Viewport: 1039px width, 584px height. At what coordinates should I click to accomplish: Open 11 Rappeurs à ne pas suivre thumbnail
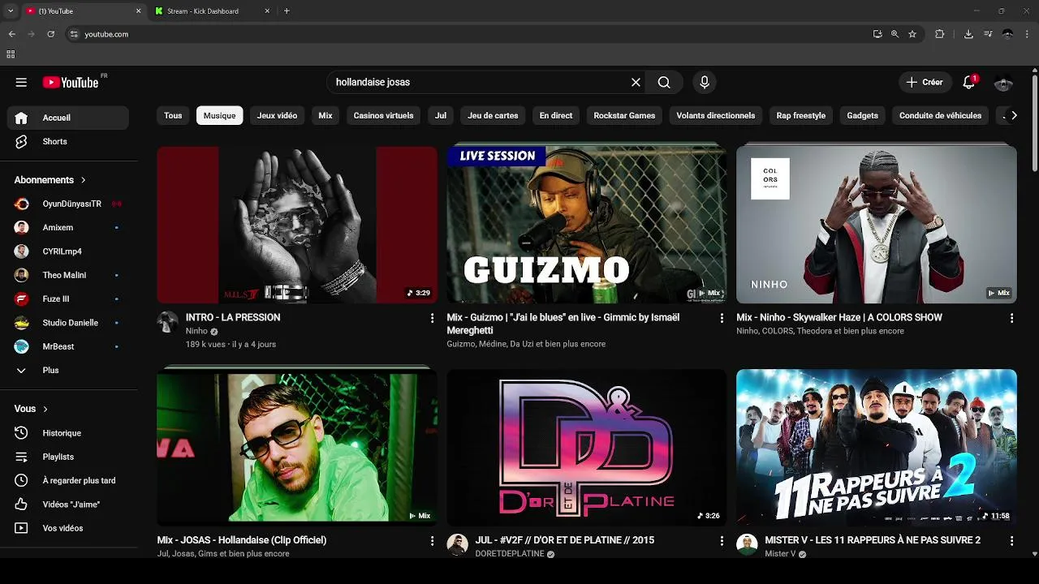(x=877, y=448)
